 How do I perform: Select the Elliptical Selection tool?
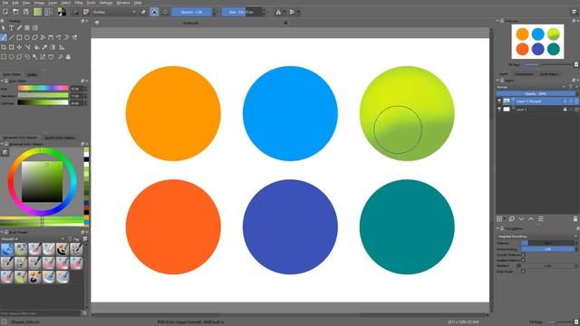[x=12, y=57]
